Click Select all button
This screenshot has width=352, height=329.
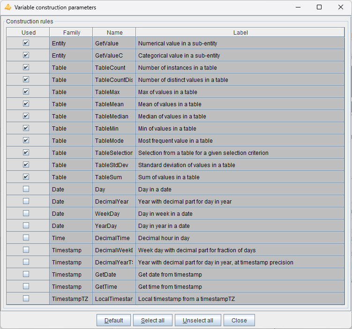coord(153,320)
